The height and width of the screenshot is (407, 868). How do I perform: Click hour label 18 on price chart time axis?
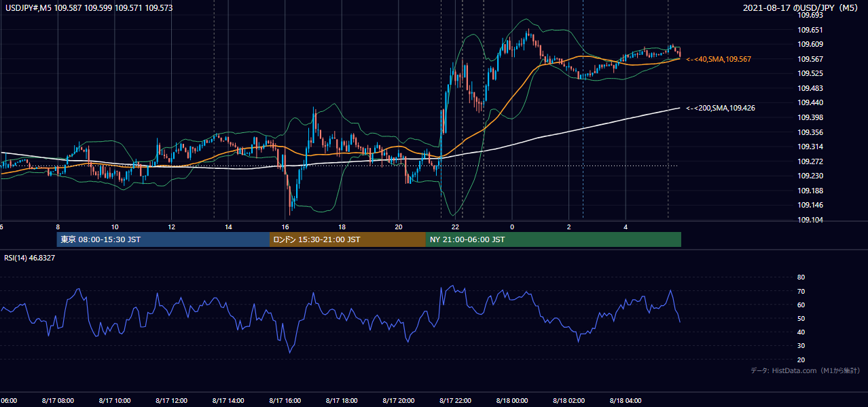[342, 227]
